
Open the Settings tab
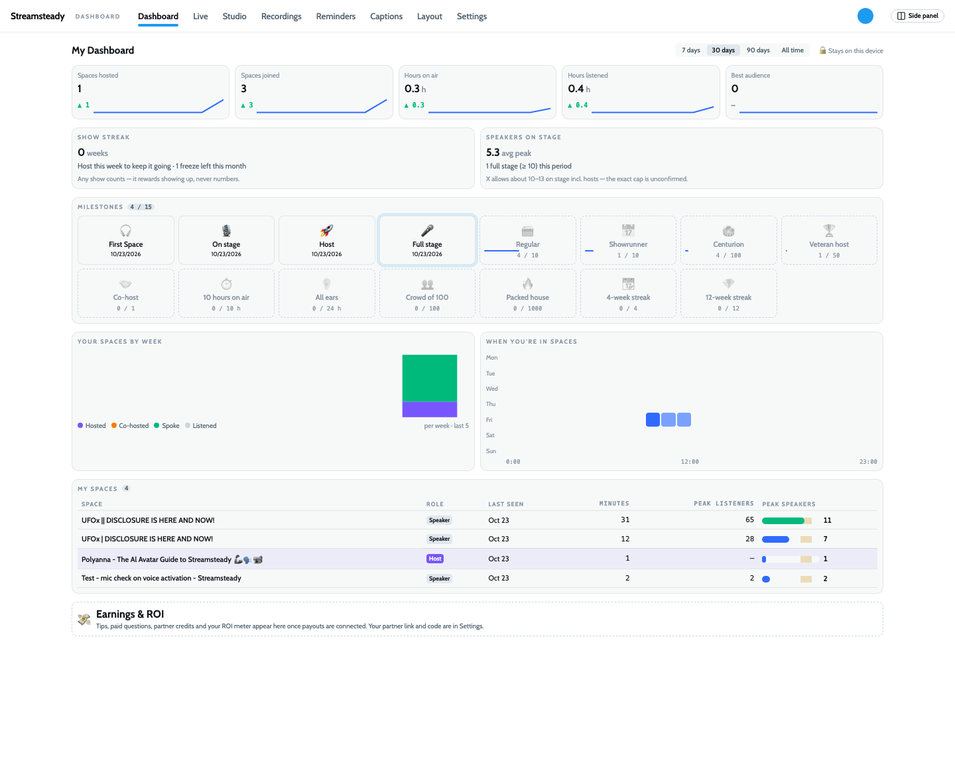coord(472,17)
